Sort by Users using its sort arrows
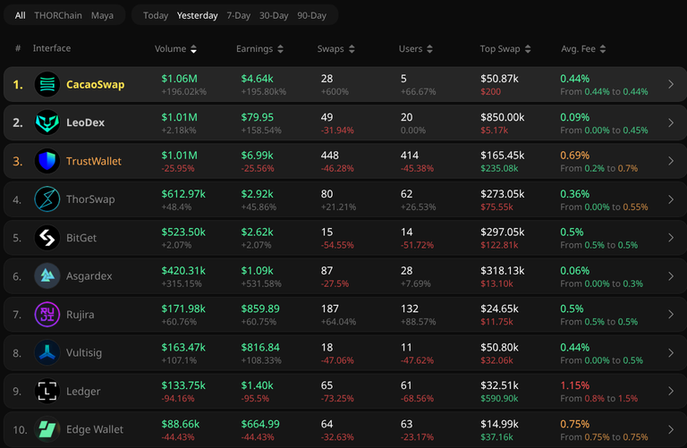Screen dimensions: 687x448 point(429,49)
